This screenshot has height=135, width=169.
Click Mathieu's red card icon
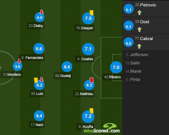pos(92,80)
